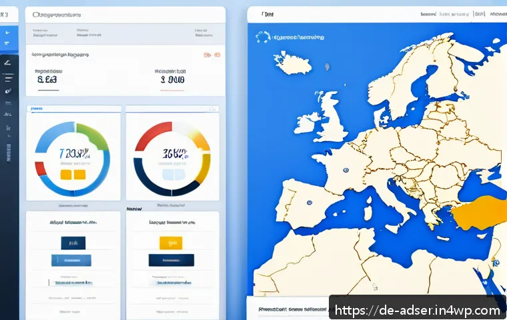
Task: Open the three-line menu icon in the sidebar
Action: (x=9, y=77)
